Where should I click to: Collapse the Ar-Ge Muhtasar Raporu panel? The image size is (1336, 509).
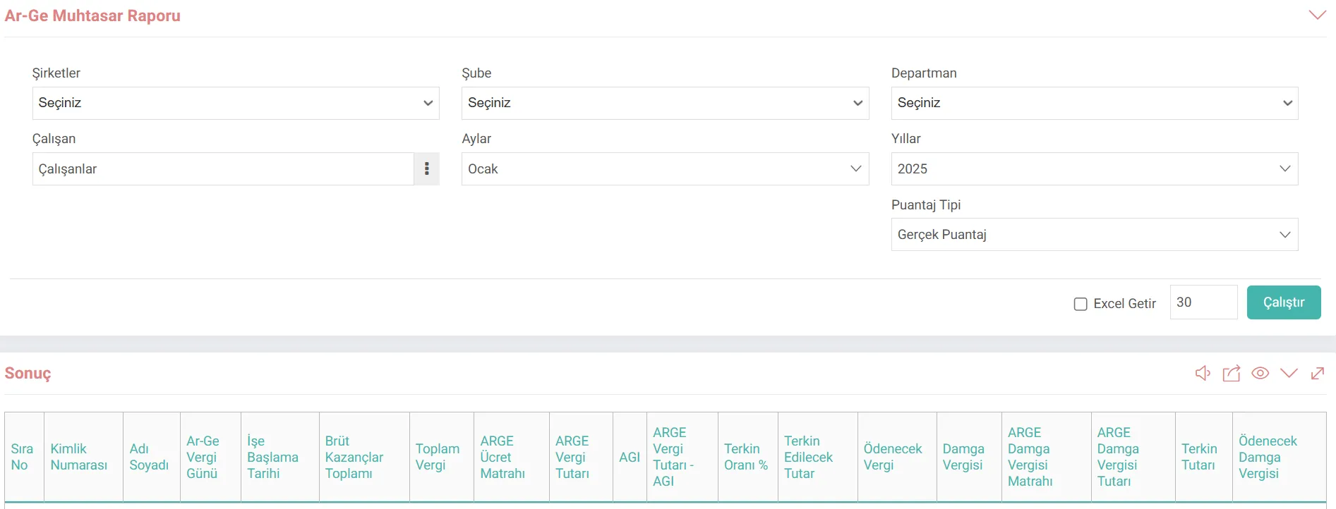[1317, 16]
